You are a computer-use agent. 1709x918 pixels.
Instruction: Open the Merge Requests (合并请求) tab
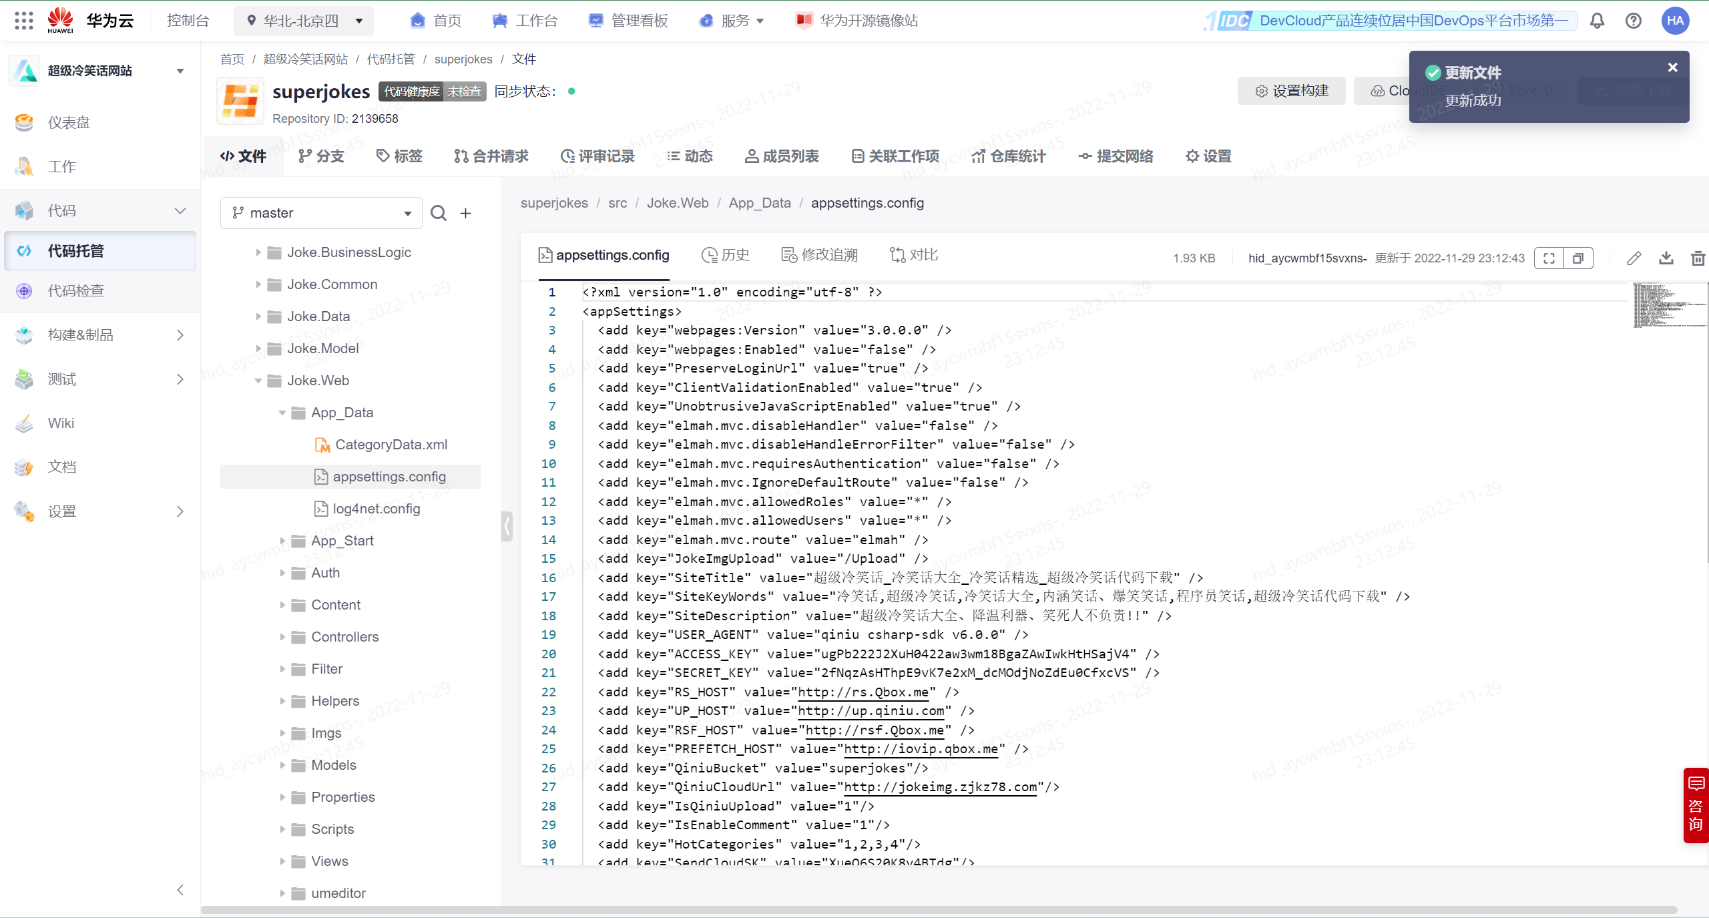[491, 156]
